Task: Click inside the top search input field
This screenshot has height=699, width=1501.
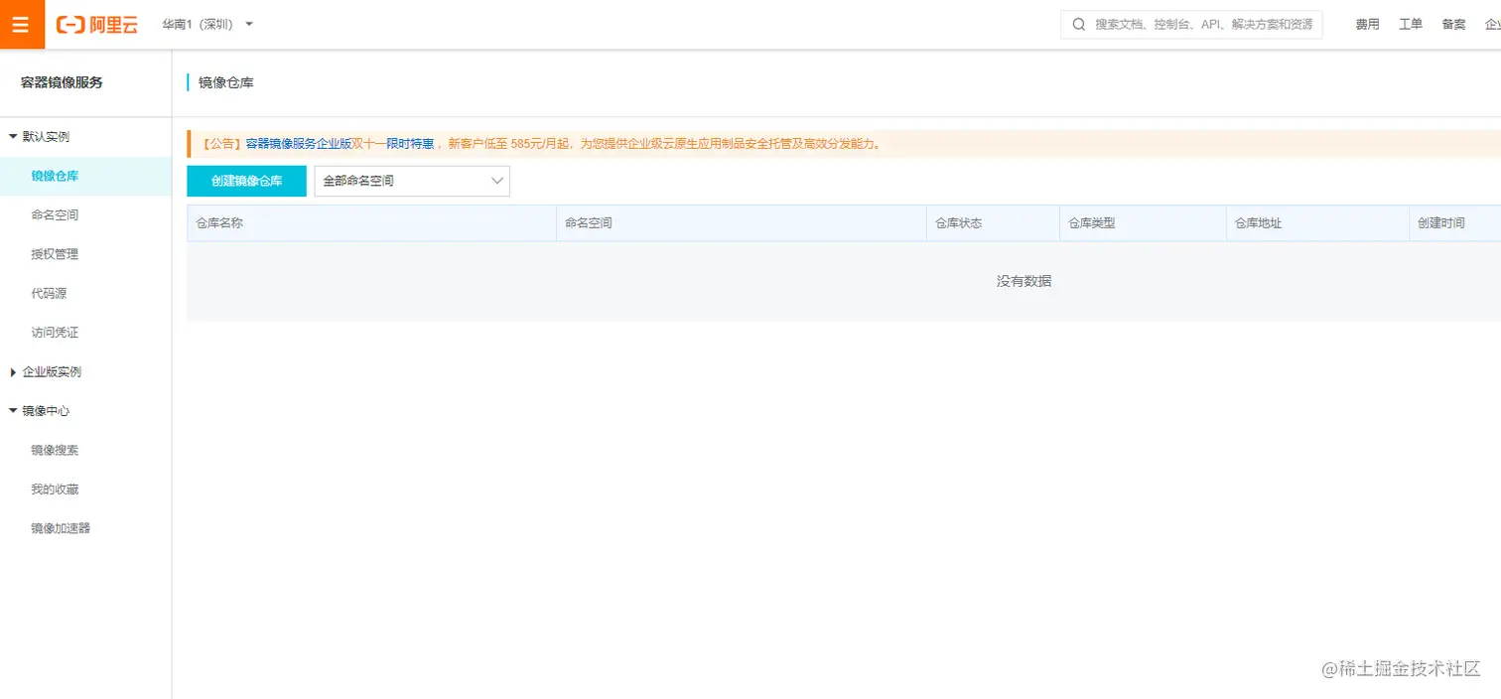Action: [1191, 24]
